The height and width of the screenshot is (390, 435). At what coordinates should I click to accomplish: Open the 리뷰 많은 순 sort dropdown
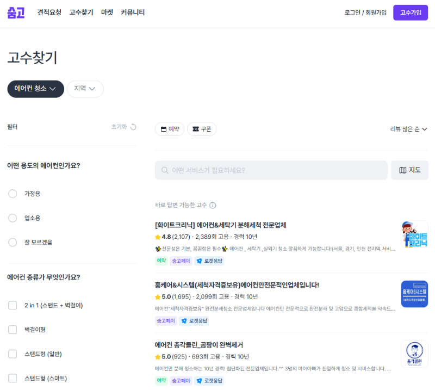(x=408, y=129)
